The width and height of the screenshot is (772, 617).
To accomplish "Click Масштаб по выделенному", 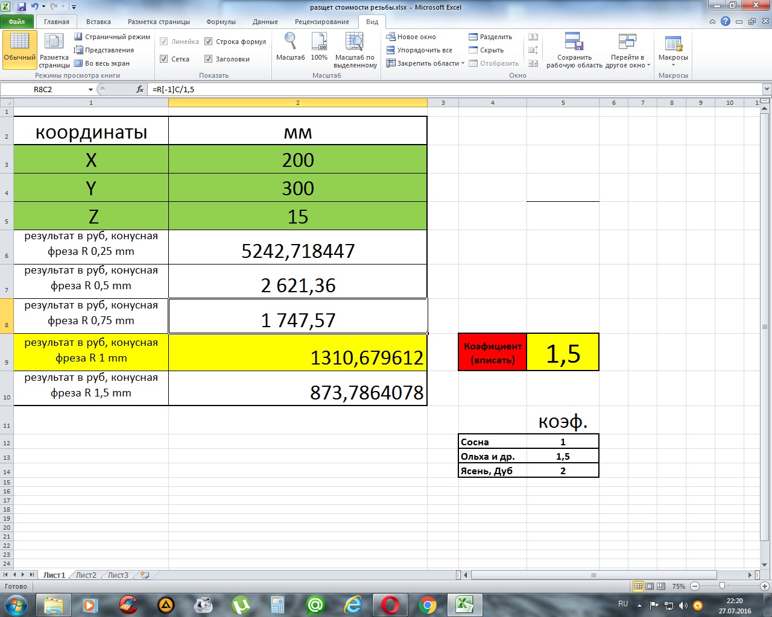I will 355,50.
